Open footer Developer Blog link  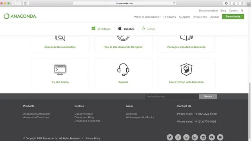pyautogui.click(x=84, y=117)
